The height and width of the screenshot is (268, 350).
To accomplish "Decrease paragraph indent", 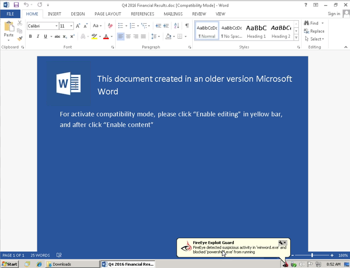I will click(x=158, y=26).
